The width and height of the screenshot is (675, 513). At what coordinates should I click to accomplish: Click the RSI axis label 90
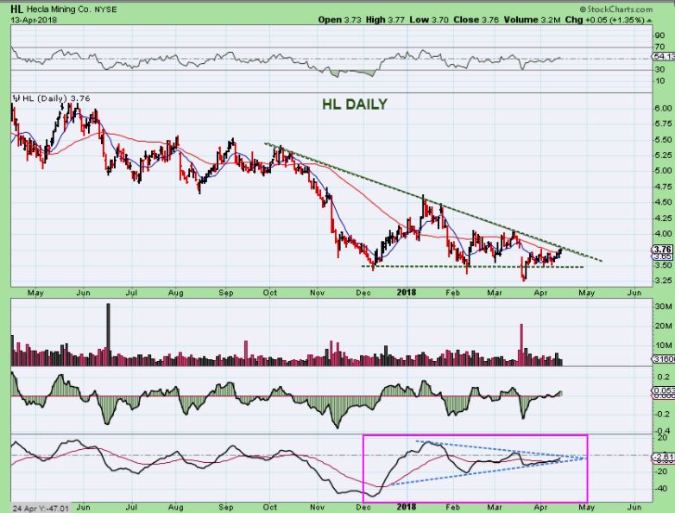pyautogui.click(x=659, y=35)
